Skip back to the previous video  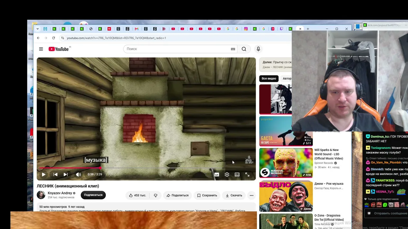tap(55, 174)
